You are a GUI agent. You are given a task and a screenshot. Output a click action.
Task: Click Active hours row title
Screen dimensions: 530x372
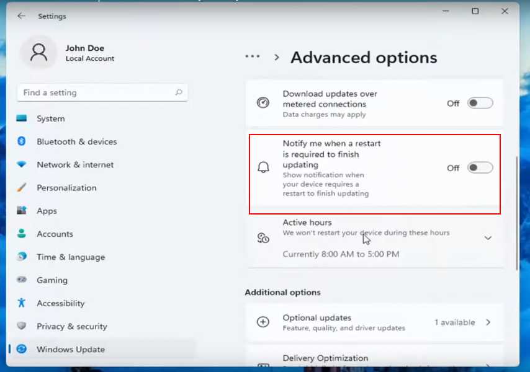307,222
